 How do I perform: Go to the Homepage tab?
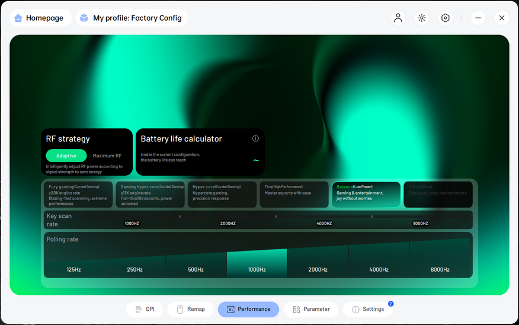tap(41, 18)
